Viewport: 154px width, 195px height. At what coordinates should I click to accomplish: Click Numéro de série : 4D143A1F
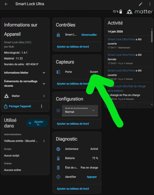coord(21,64)
